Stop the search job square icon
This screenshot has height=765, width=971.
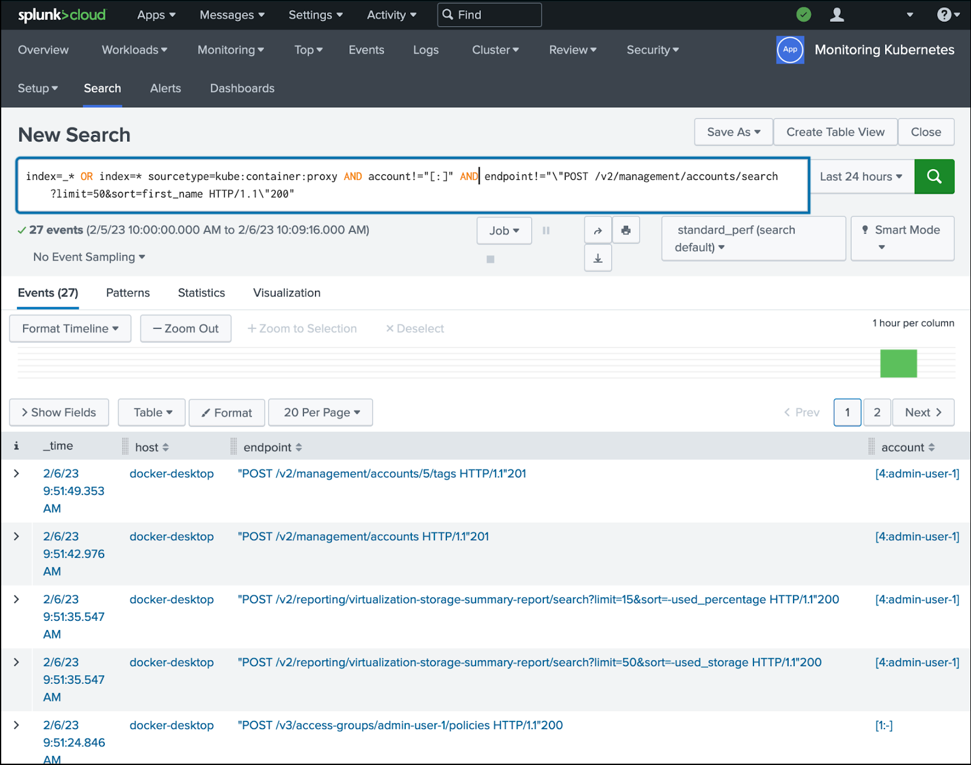point(491,259)
